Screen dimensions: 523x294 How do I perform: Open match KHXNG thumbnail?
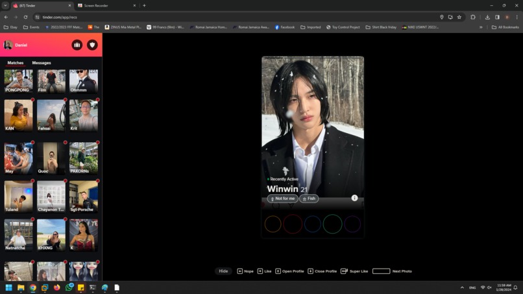click(x=51, y=235)
